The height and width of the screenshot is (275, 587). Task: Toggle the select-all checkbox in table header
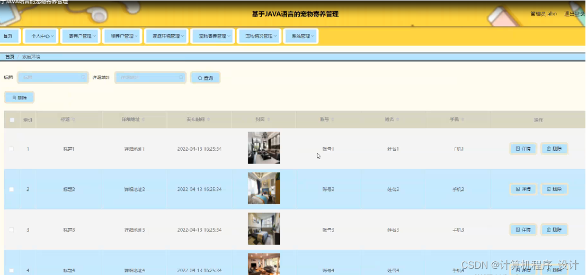coord(12,120)
